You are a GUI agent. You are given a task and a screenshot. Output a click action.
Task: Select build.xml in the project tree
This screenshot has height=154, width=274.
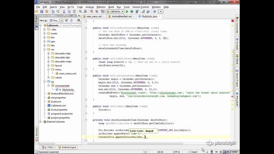point(56,102)
